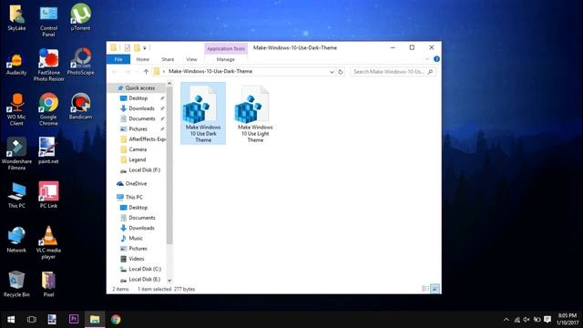583x328 pixels.
Task: Open Explorer help question mark icon
Action: 436,59
